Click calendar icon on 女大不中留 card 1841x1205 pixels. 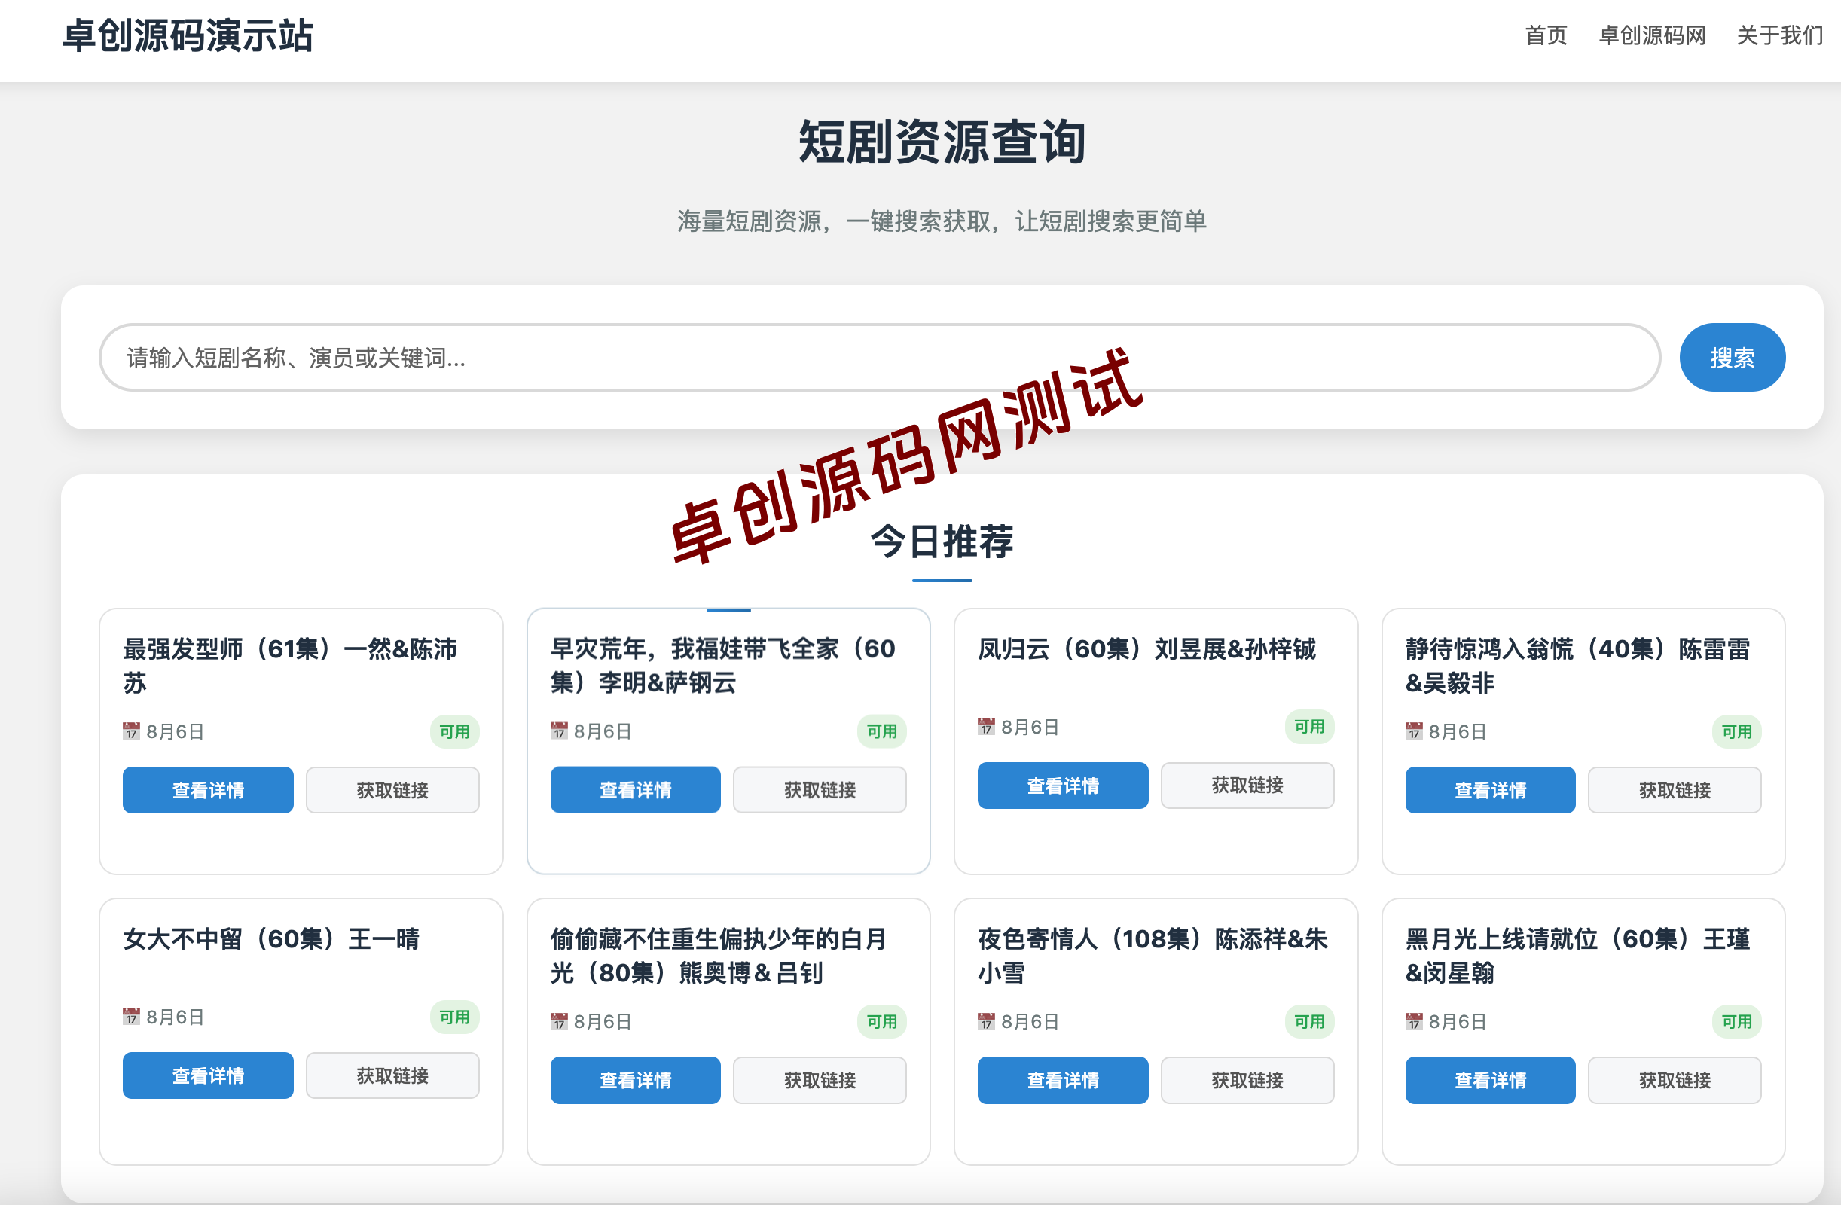pyautogui.click(x=132, y=1016)
